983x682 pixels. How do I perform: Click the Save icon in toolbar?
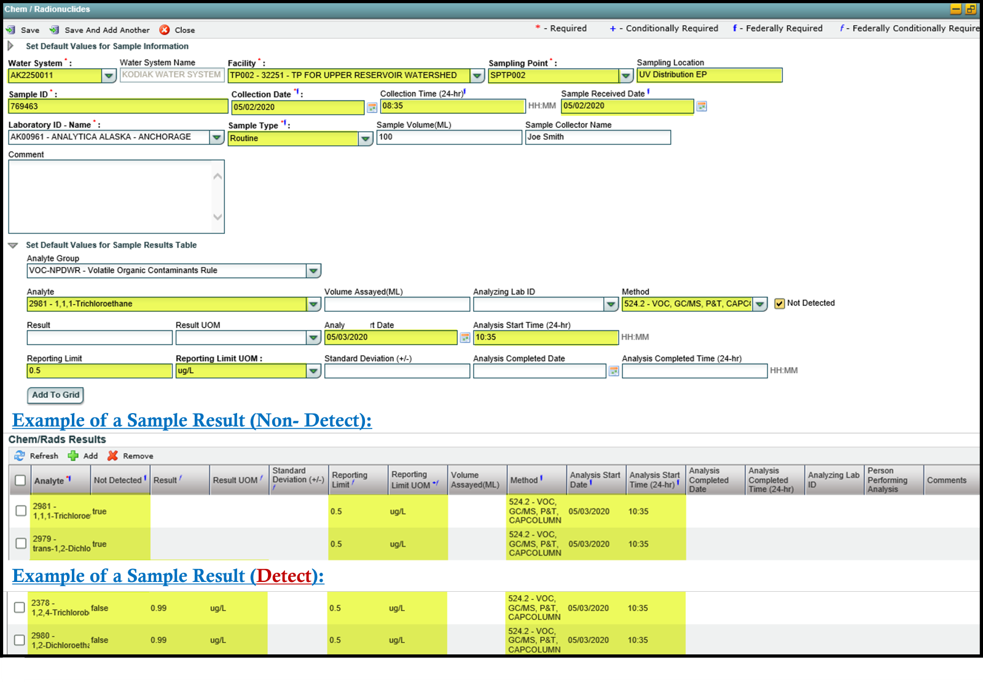[10, 30]
